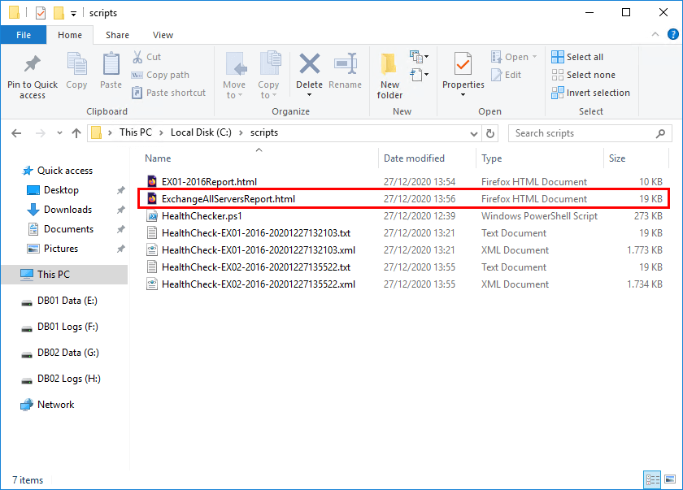Select the Home ribbon tab
The width and height of the screenshot is (683, 490).
(x=70, y=35)
